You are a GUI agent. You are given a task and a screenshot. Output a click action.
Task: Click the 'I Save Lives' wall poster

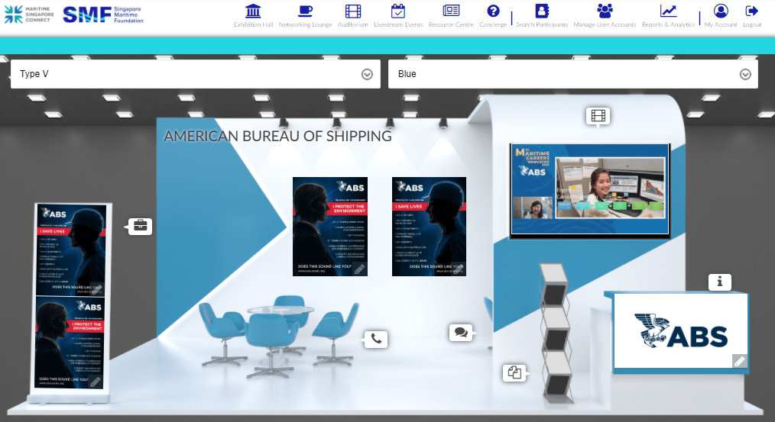pos(429,226)
